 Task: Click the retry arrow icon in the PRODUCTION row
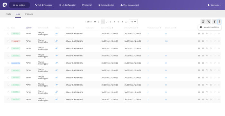215,63
